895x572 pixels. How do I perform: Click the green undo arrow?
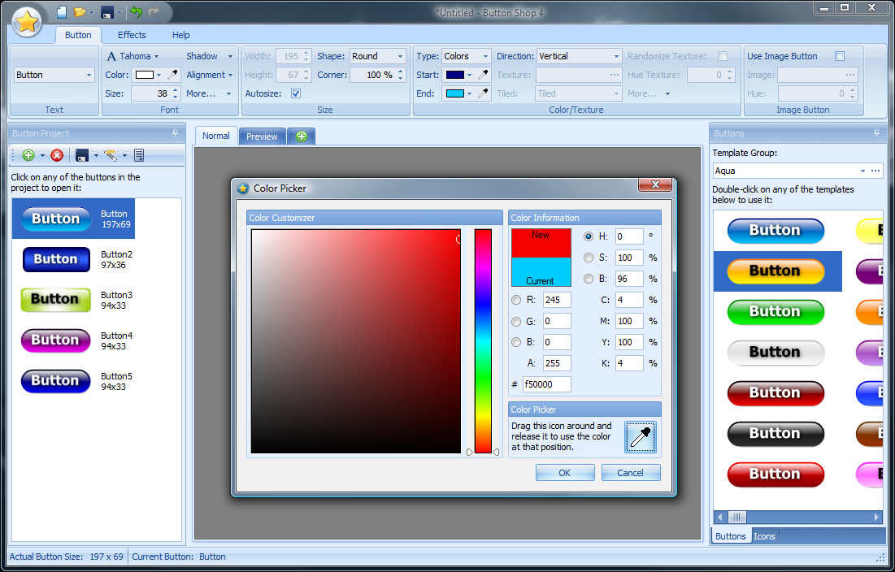pyautogui.click(x=136, y=12)
